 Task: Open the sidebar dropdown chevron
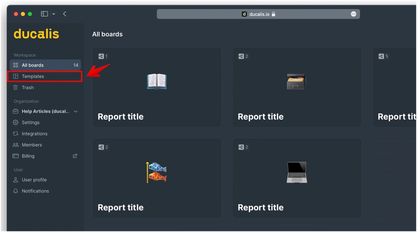[x=54, y=14]
